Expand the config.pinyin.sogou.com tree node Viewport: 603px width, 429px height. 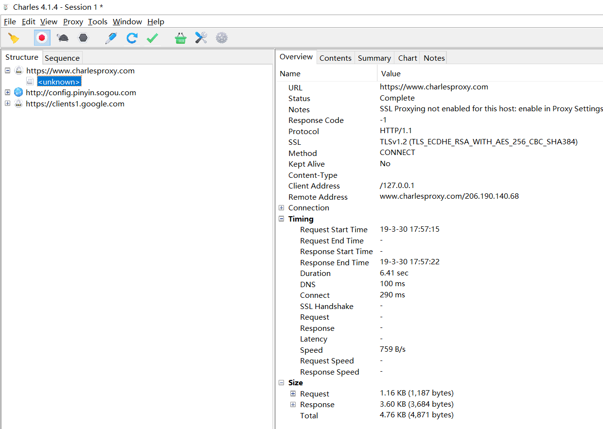pos(7,92)
